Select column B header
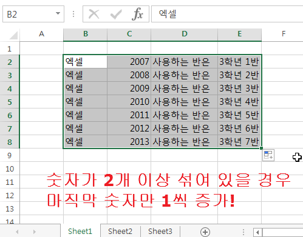 click(x=86, y=34)
